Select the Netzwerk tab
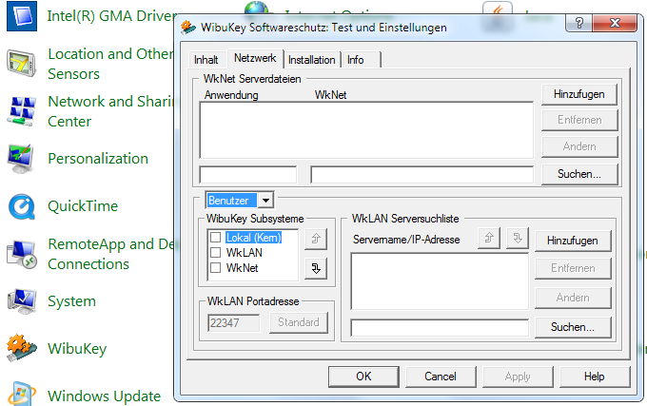 point(255,58)
